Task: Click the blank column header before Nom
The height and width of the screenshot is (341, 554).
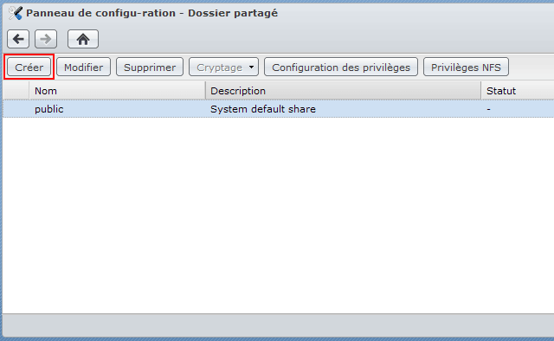Action: point(16,91)
